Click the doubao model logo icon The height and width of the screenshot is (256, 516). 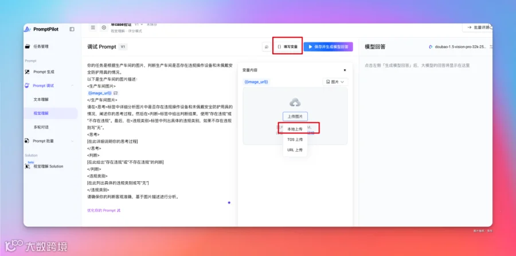431,47
